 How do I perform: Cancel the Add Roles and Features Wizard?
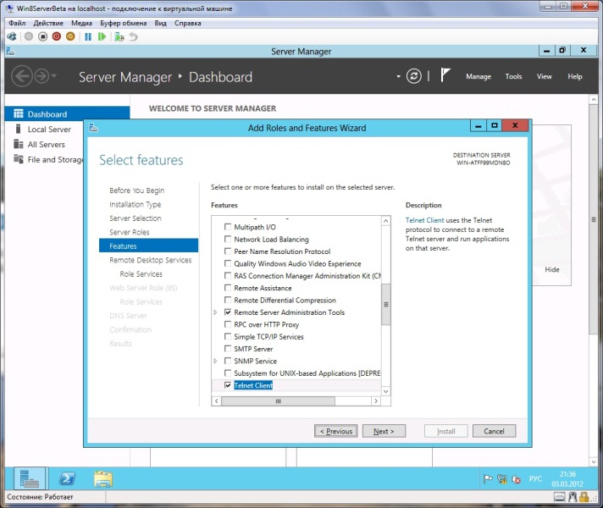coord(494,431)
